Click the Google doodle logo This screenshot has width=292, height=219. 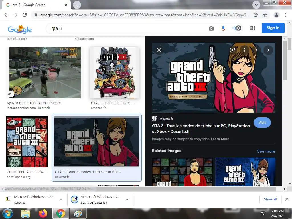20,29
